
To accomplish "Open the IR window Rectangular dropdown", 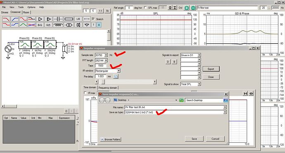I will coord(119,71).
